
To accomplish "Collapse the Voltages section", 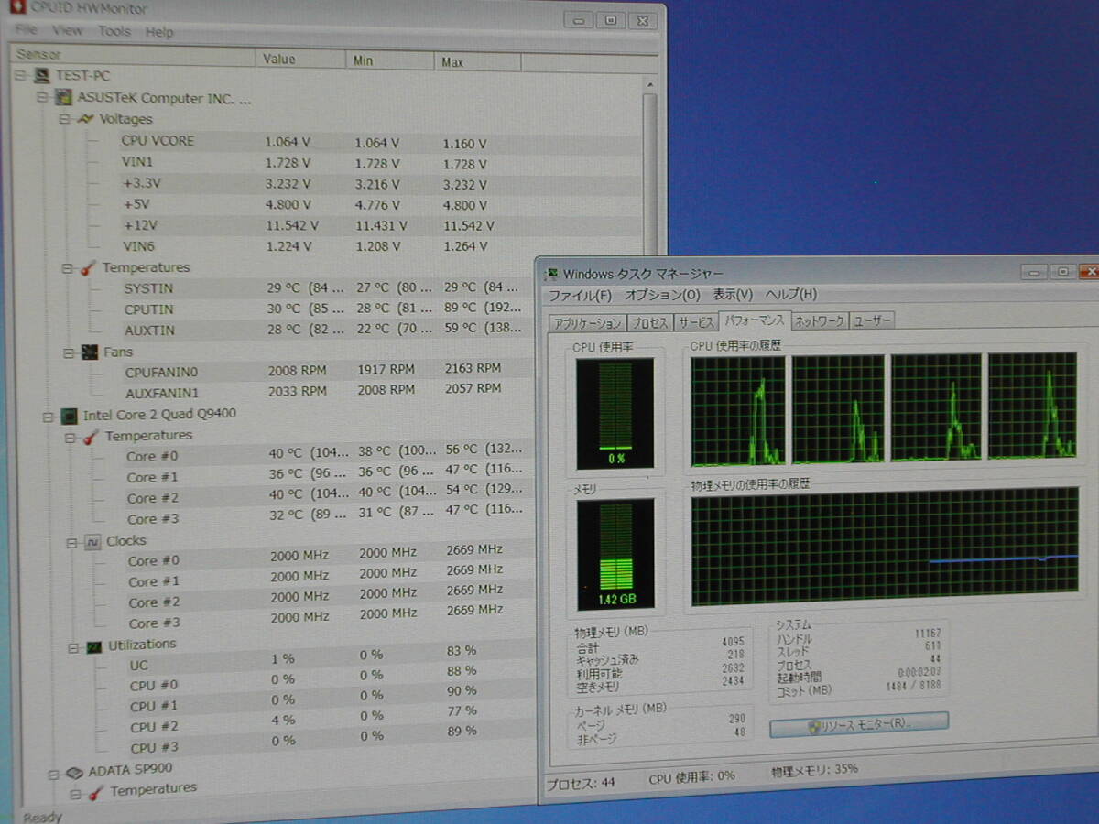I will click(x=64, y=119).
